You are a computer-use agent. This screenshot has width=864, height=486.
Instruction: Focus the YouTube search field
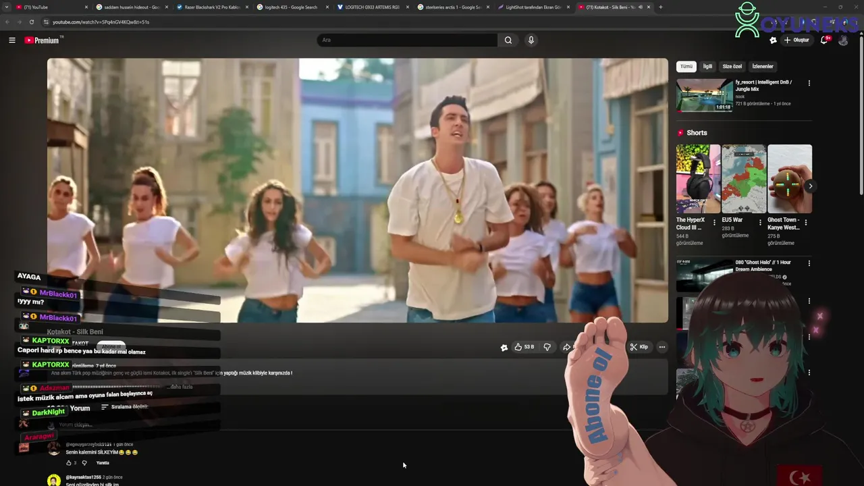coord(407,40)
